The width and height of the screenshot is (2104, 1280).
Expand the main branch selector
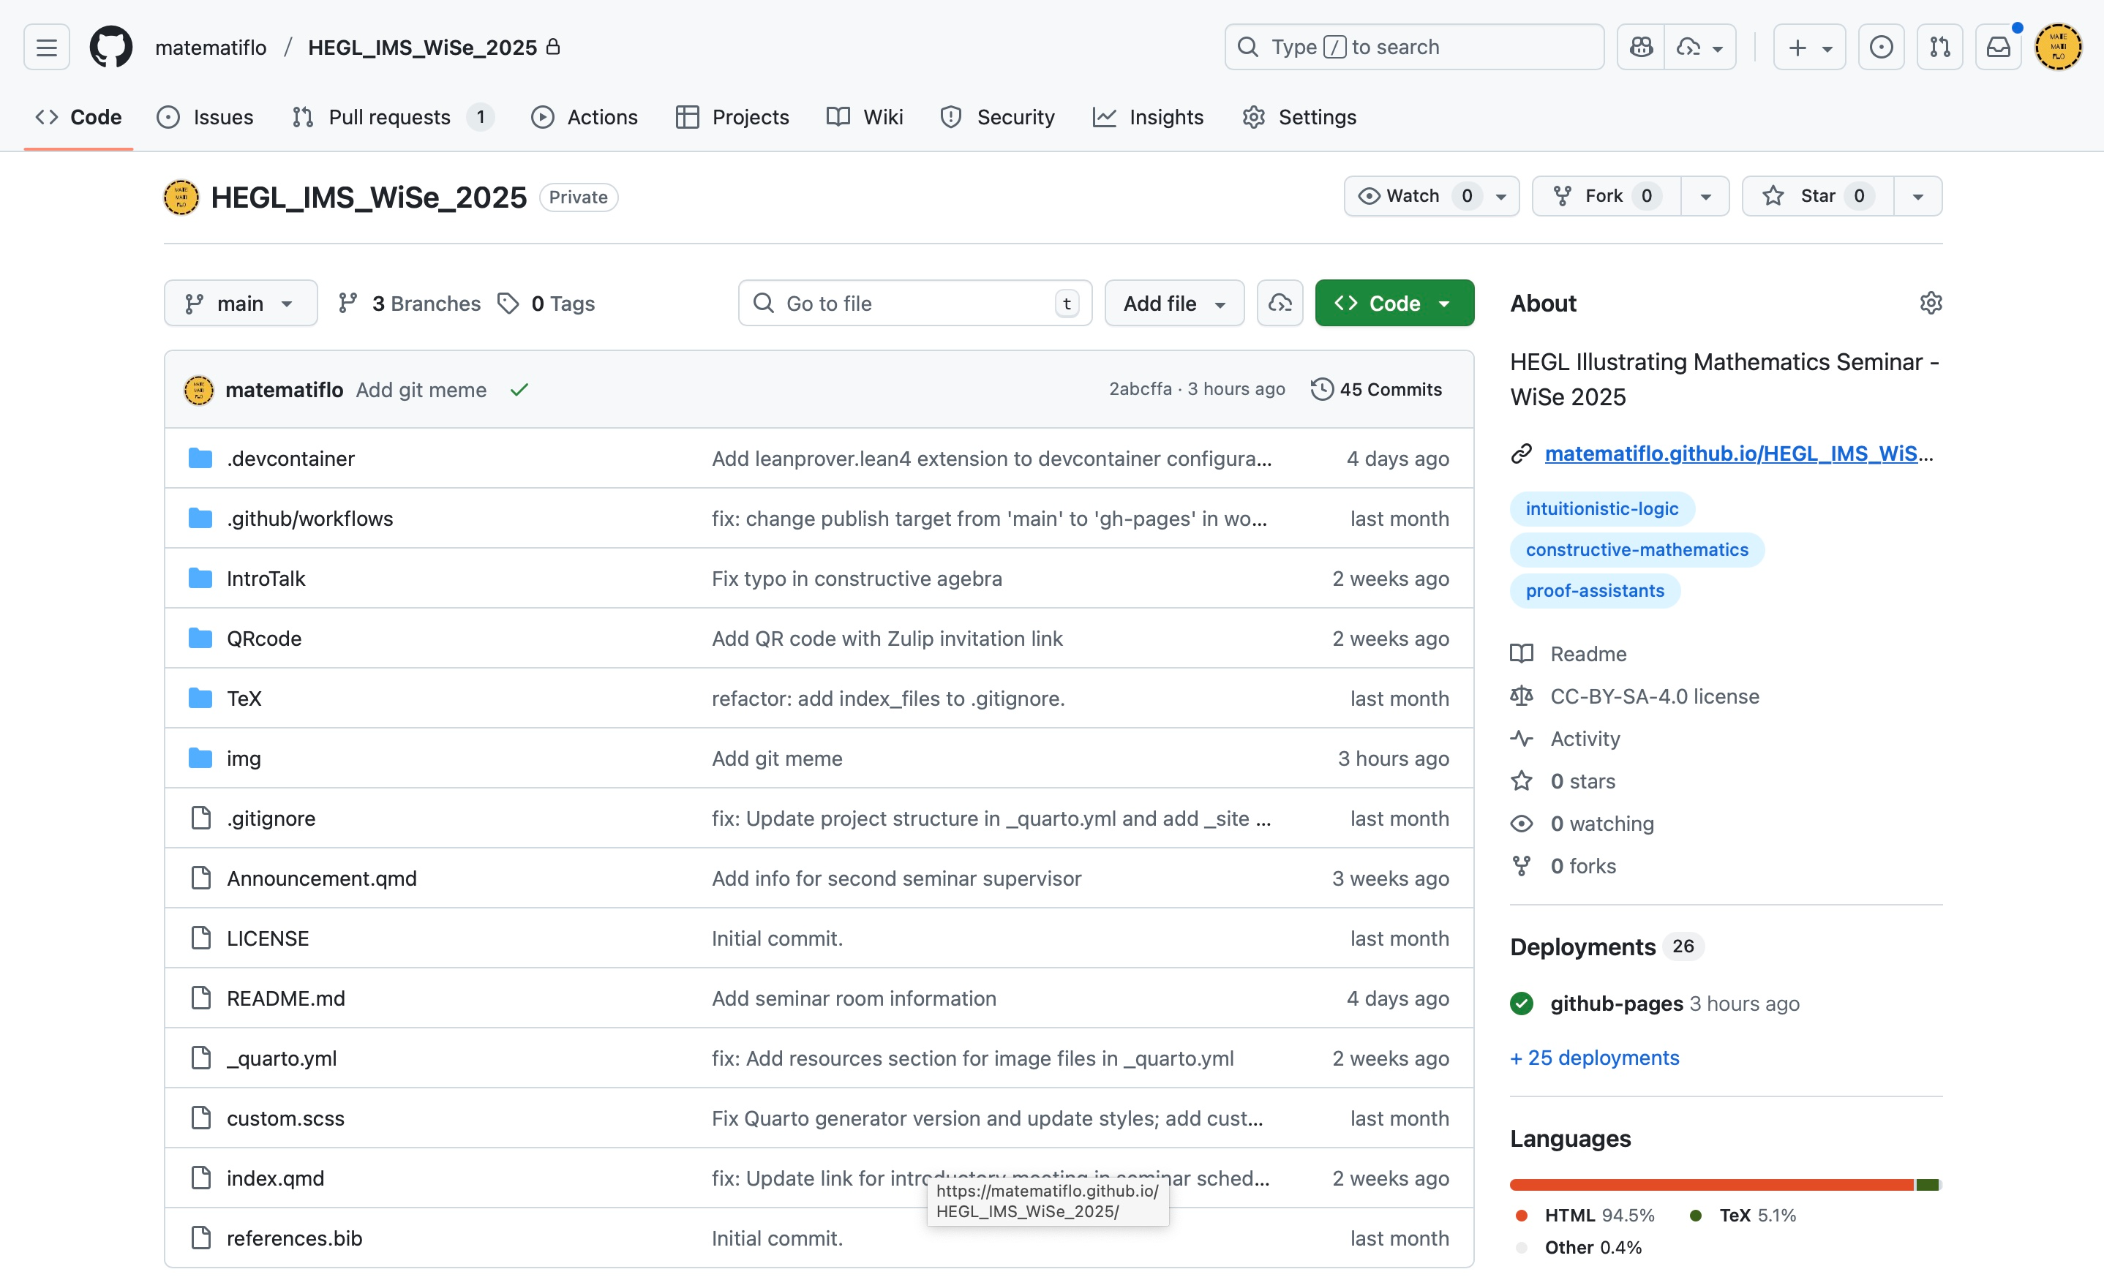[x=240, y=303]
